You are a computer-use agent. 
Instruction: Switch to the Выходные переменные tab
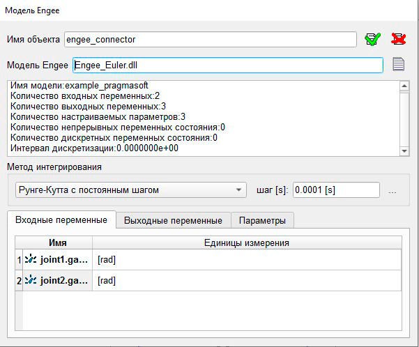(173, 220)
